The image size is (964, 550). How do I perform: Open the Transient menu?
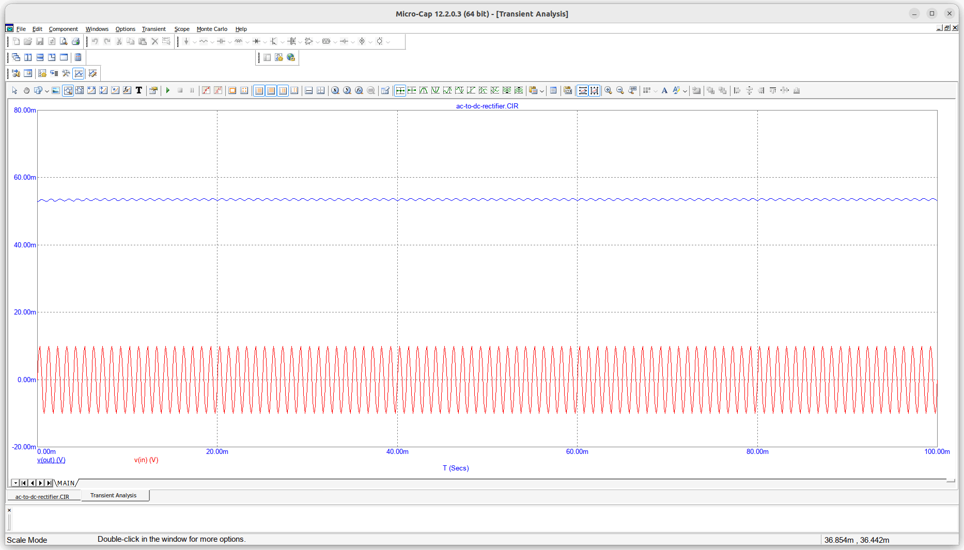tap(153, 29)
